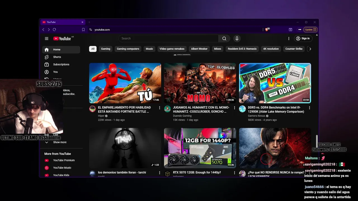This screenshot has height=201, width=358.
Task: Open RTX 5070 12GB: Enough for 1440p? title
Action: (197, 173)
